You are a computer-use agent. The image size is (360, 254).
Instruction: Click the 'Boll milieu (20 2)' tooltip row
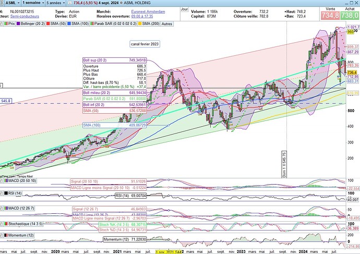[115, 93]
